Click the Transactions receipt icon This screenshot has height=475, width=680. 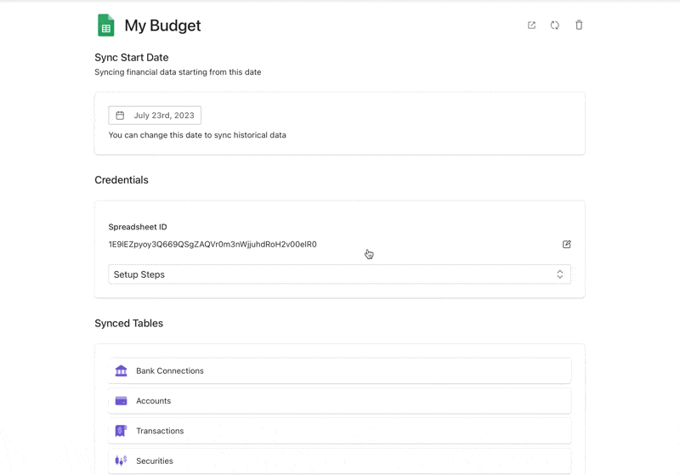coord(121,431)
